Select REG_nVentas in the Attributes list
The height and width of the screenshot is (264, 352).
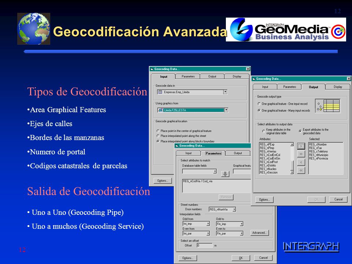click(x=268, y=151)
